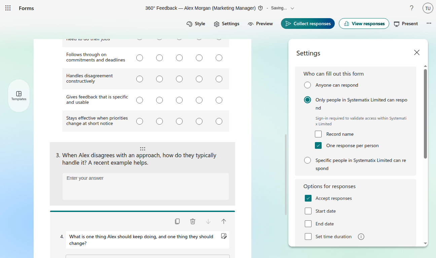
Task: Select middle rating for Gives feedback row
Action: click(x=179, y=100)
